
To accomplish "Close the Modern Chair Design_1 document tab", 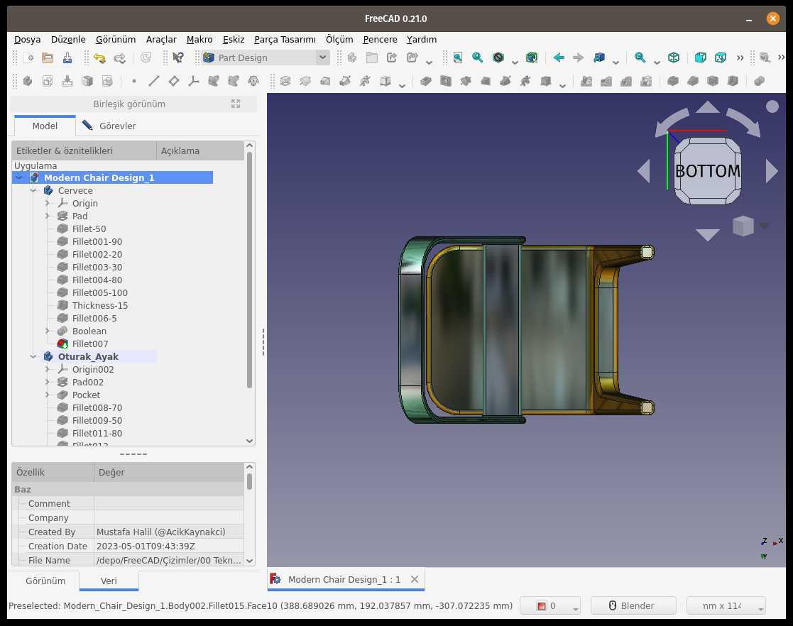I will point(414,579).
